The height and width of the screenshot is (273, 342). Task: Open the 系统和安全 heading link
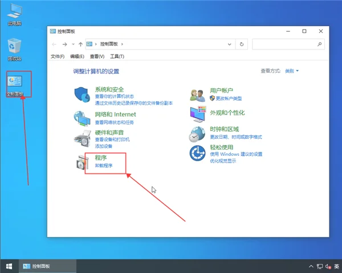click(109, 89)
